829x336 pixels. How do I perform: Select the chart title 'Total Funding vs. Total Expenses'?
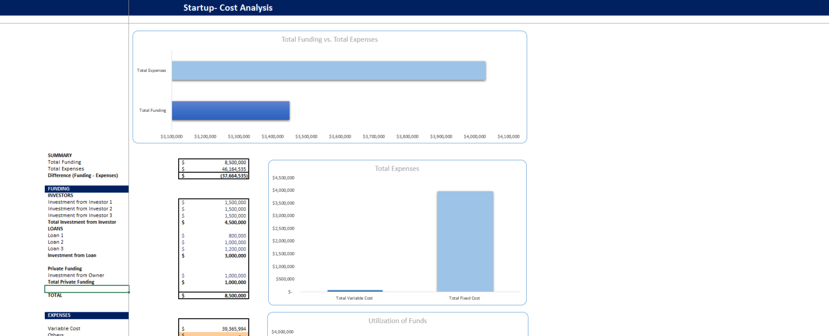coord(329,39)
